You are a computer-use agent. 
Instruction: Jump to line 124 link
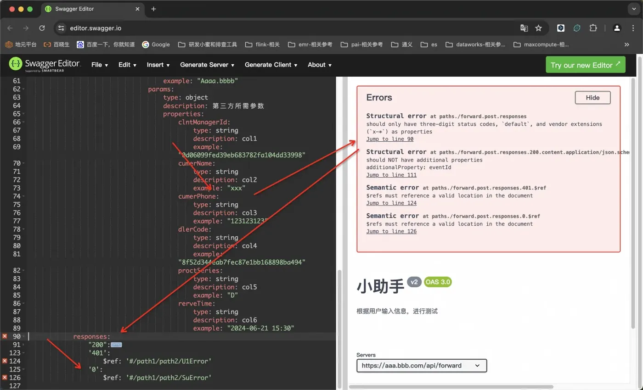tap(391, 203)
